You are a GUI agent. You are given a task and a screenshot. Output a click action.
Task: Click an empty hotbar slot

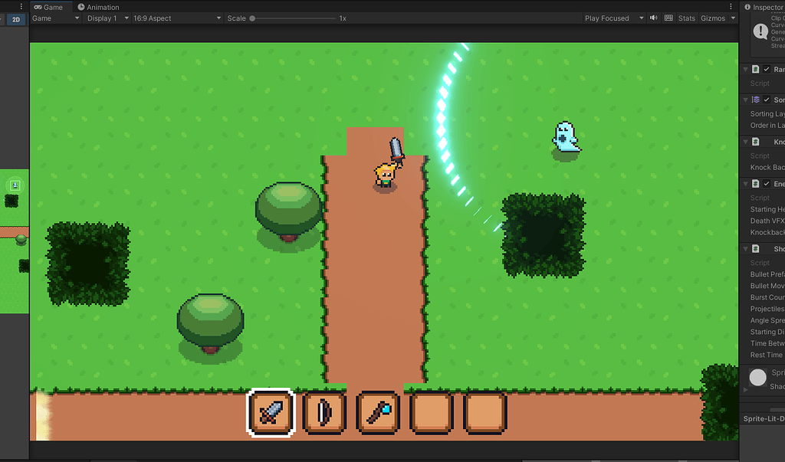[430, 413]
